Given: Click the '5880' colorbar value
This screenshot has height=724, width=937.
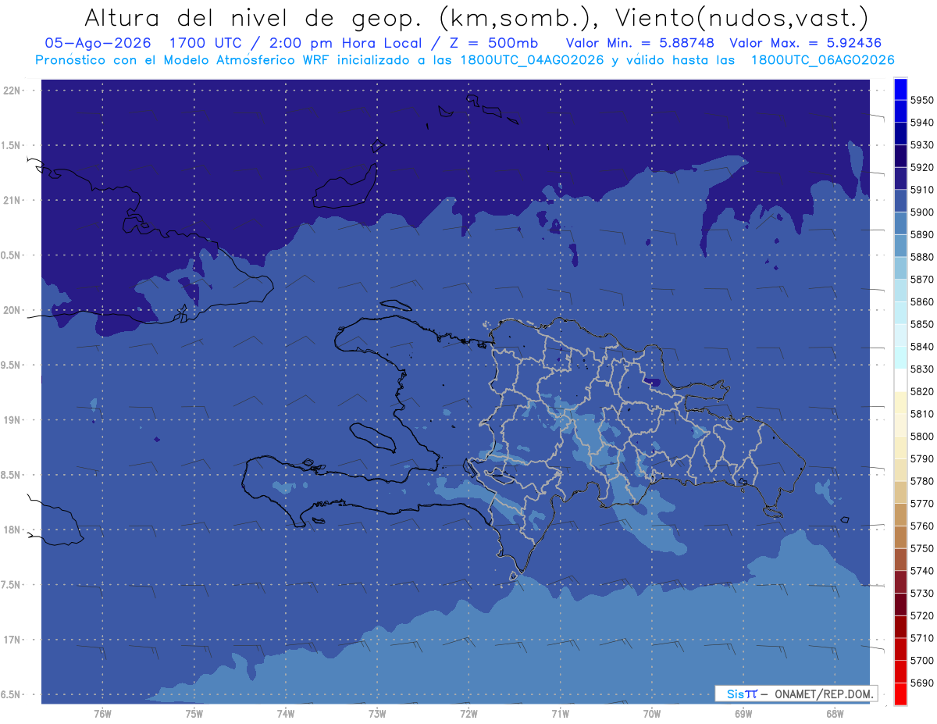Looking at the screenshot, I should tap(921, 257).
